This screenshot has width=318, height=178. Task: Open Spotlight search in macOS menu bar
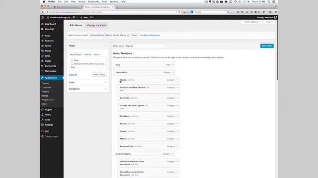click(269, 1)
